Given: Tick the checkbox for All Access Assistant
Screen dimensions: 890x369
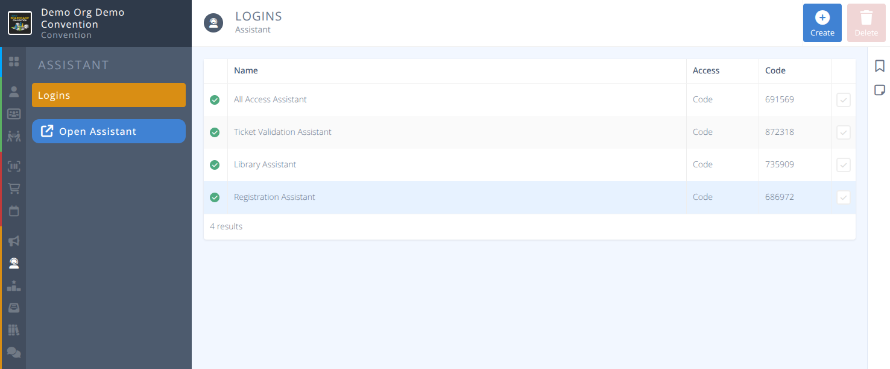Looking at the screenshot, I should pos(843,99).
